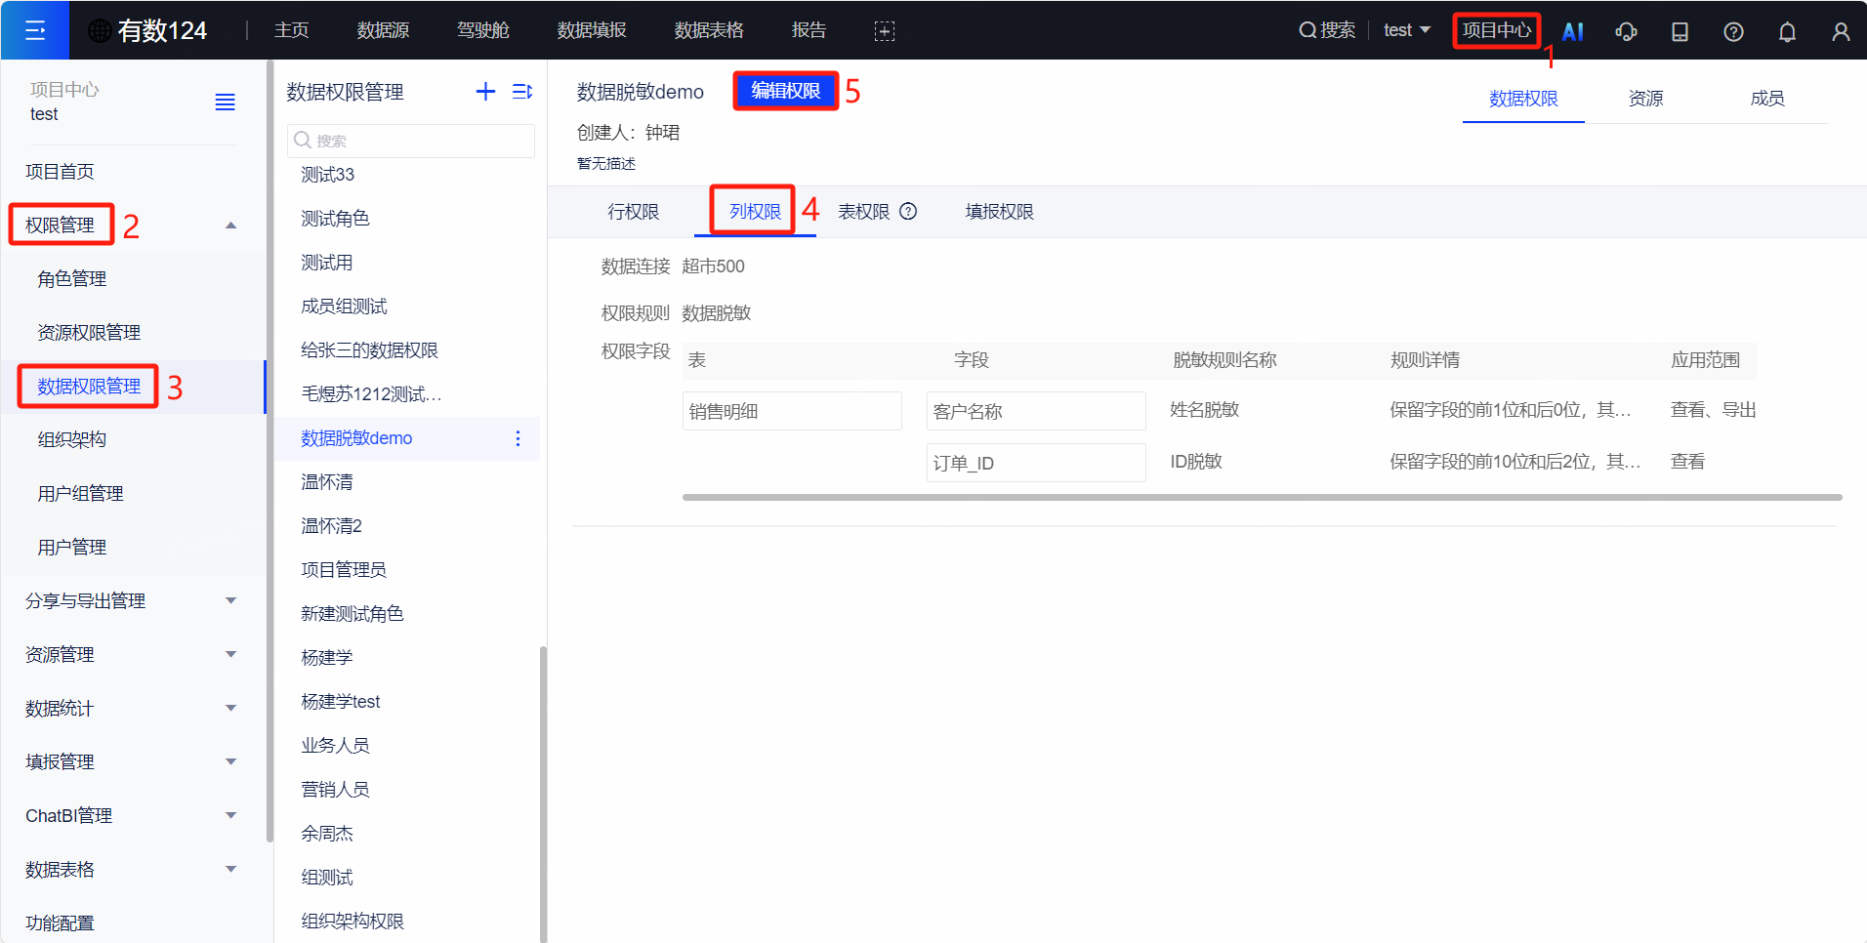Click the sort icon in 数据权限管理 panel

[x=521, y=91]
